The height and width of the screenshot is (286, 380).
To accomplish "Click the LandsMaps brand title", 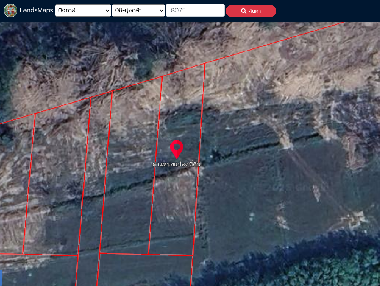I will [36, 10].
